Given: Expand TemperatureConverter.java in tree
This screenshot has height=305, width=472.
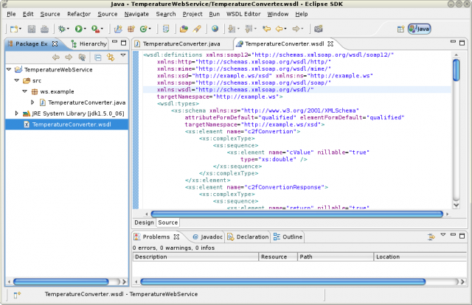Looking at the screenshot, I should point(32,102).
